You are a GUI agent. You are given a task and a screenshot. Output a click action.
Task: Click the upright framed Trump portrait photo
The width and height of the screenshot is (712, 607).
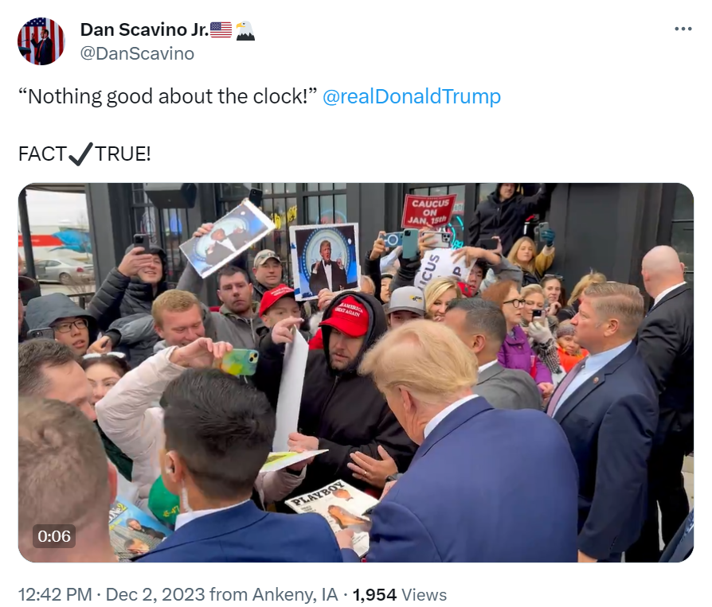[324, 260]
